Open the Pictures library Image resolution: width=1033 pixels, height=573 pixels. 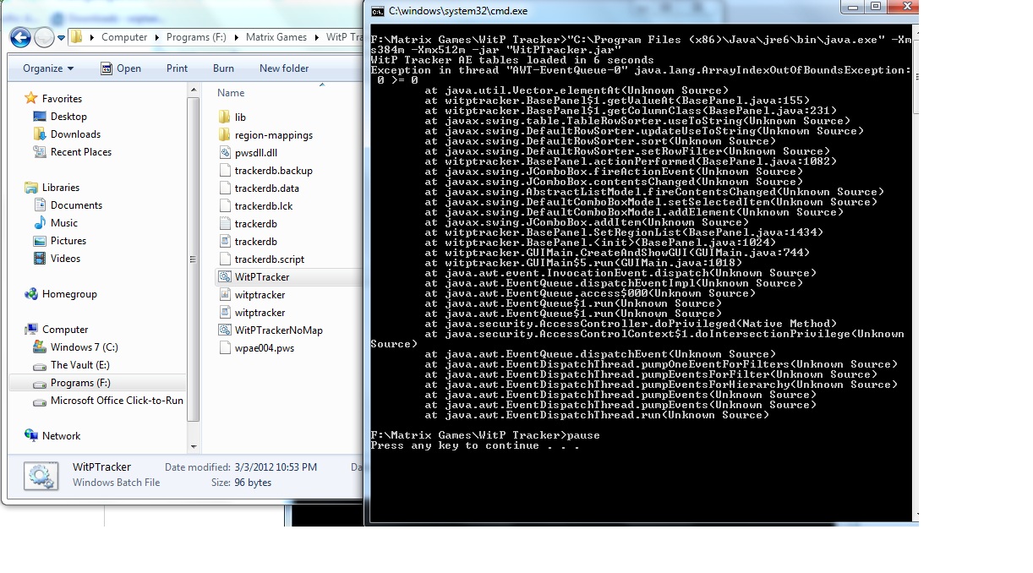pos(60,241)
